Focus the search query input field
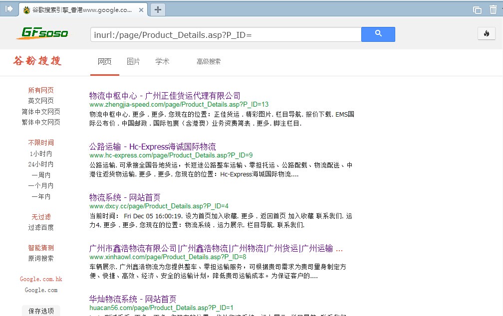The width and height of the screenshot is (503, 316). (x=226, y=34)
